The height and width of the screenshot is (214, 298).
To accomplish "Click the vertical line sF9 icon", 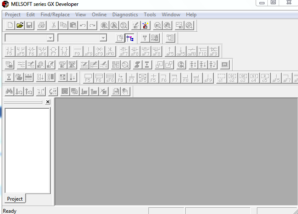I will 88,51.
